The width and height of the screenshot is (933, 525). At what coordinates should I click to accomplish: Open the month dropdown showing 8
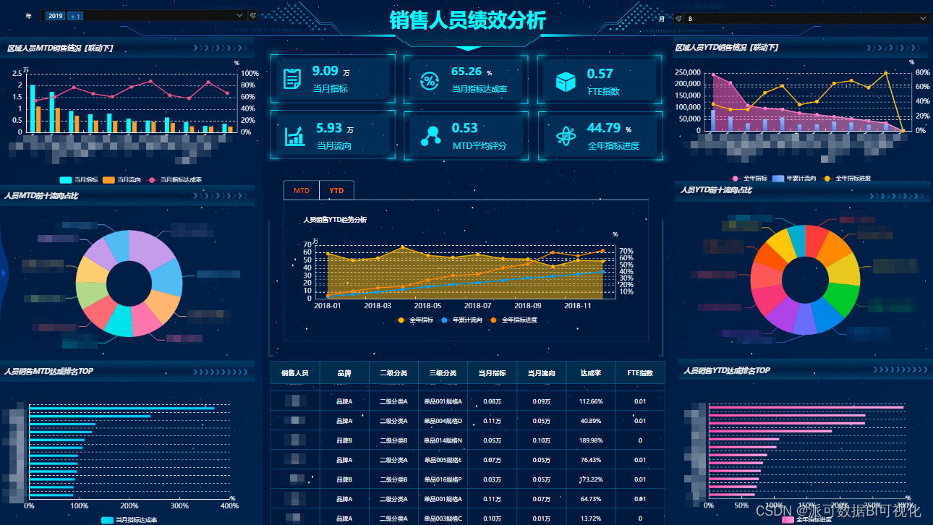[796, 19]
